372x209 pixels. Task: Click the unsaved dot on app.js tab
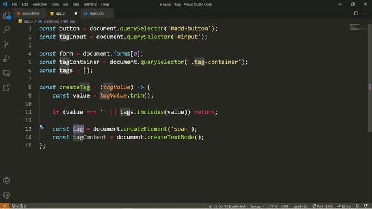click(76, 13)
